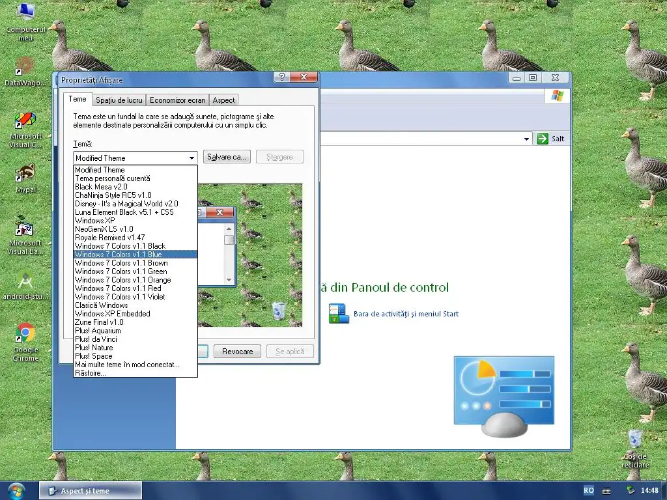667x500 pixels.
Task: Choose Plus! Space theme
Action: [x=135, y=356]
